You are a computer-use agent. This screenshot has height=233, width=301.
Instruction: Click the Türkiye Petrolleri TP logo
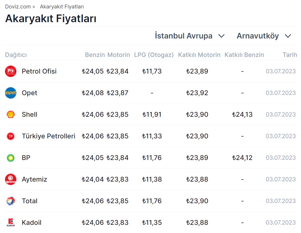tap(11, 136)
